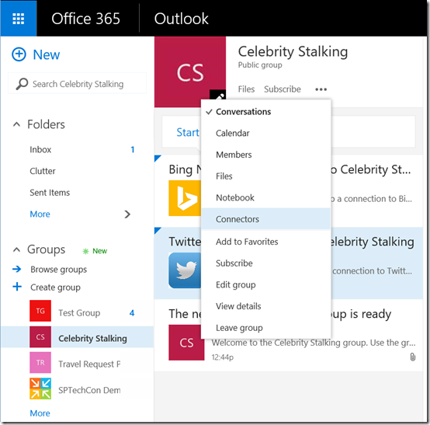This screenshot has width=430, height=425.
Task: Click the Twitter bird connector icon
Action: pos(185,270)
